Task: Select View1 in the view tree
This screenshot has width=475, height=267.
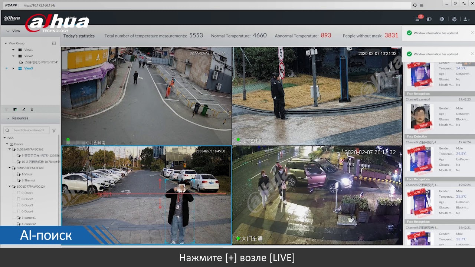Action: pyautogui.click(x=29, y=50)
